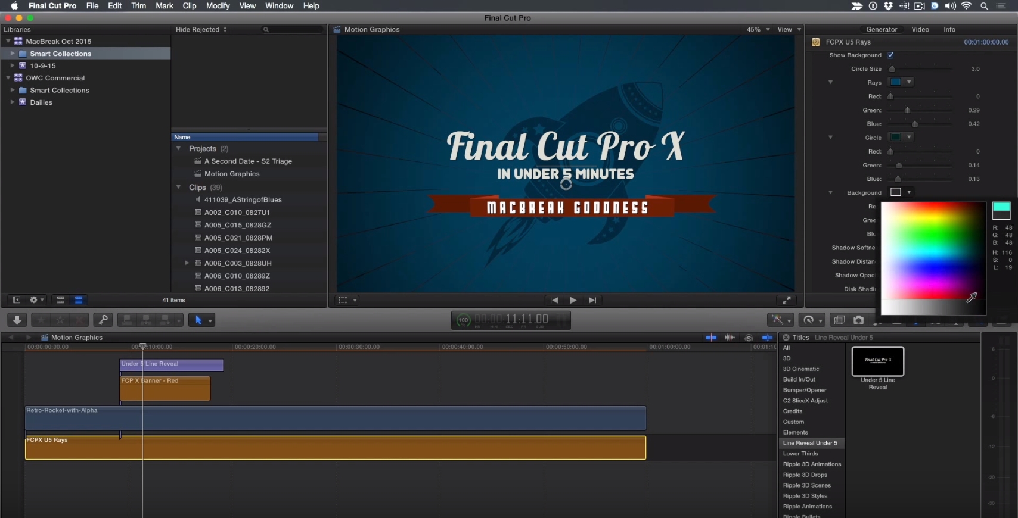Switch to the Generator inspector tab
1018x518 pixels.
pyautogui.click(x=882, y=29)
